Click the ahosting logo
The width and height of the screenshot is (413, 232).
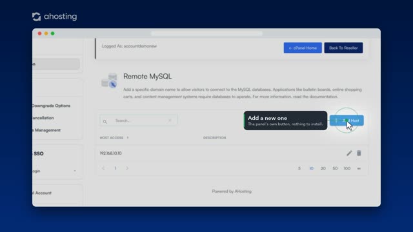(54, 16)
